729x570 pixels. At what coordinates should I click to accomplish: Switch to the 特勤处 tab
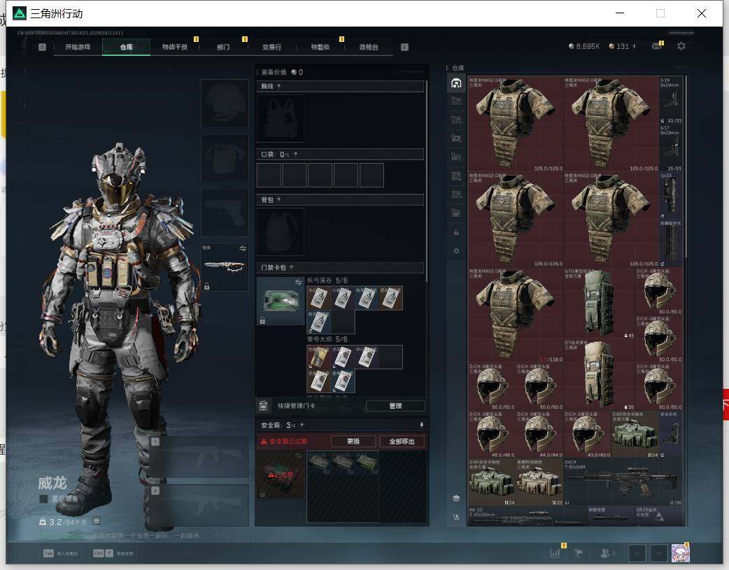[x=320, y=47]
